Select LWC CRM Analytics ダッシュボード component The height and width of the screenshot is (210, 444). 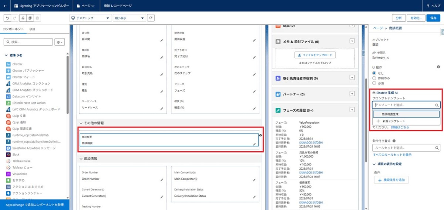33,109
